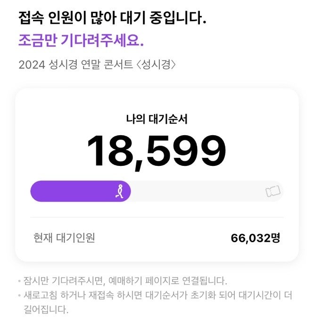Viewport: 314px width, 319px height.
Task: Select the year '2024' in the concert title
Action: click(x=31, y=65)
